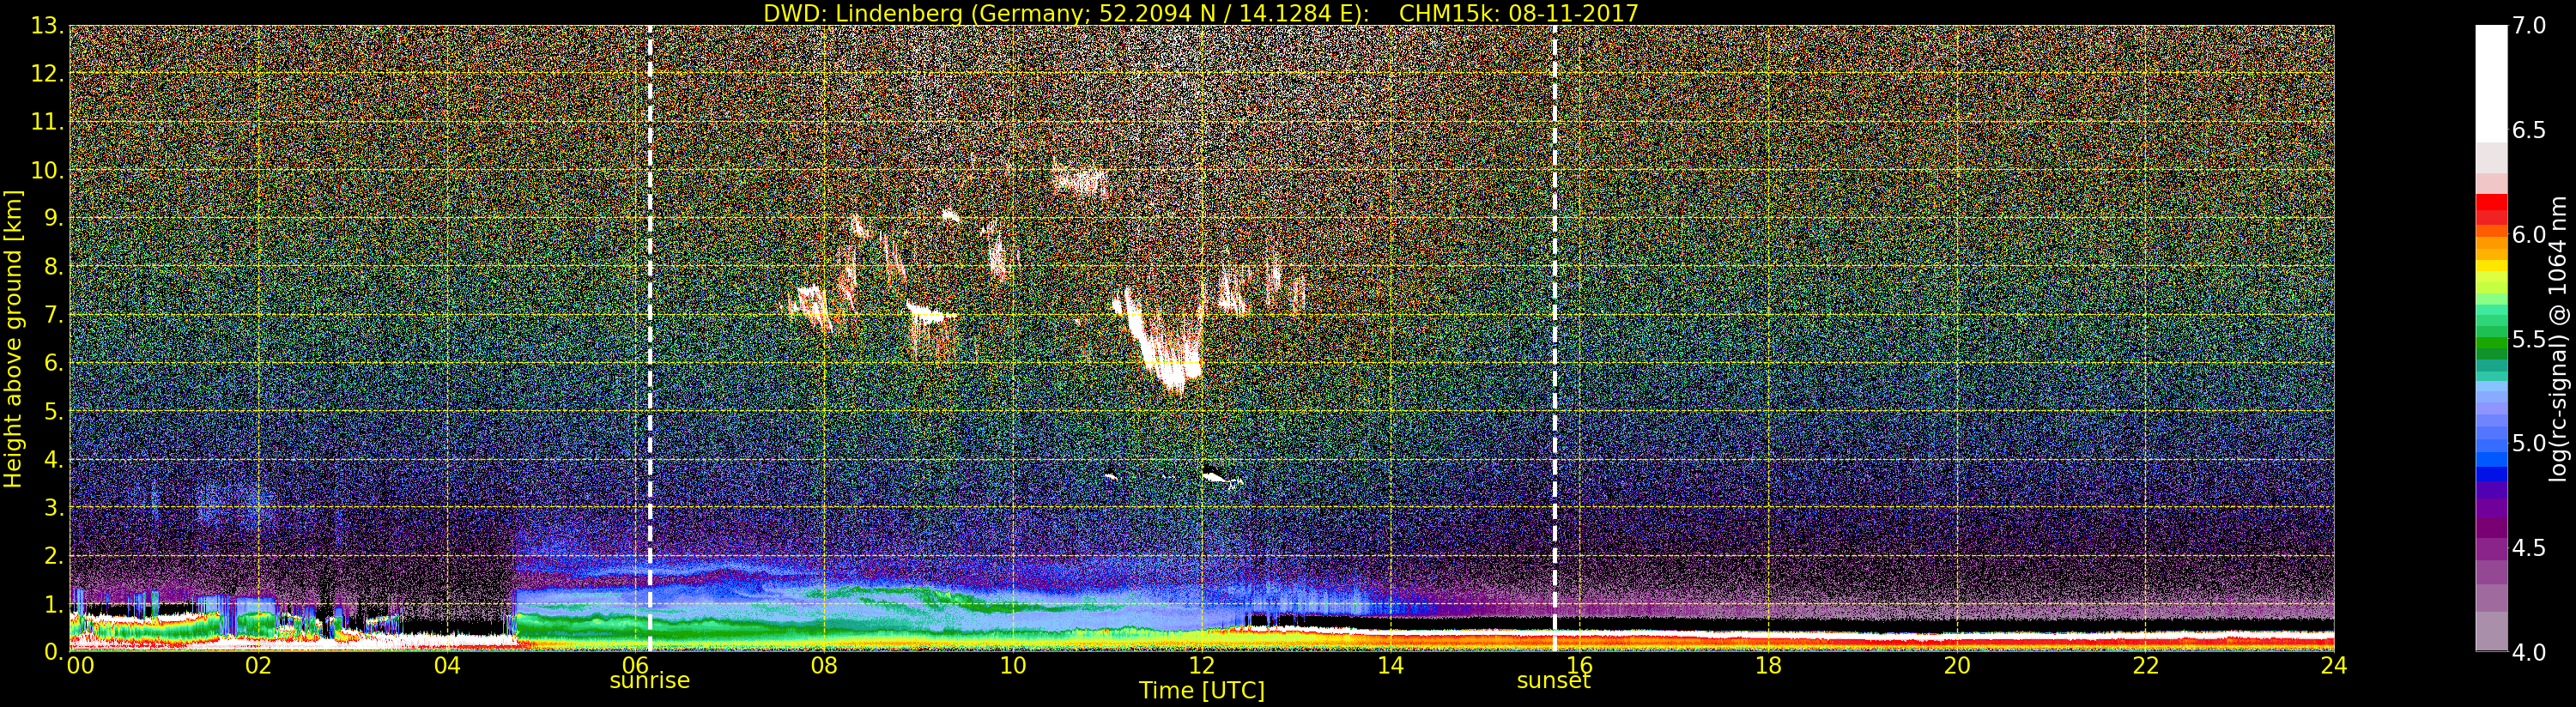Click the time axis tick label '14'
Image resolution: width=2576 pixels, height=707 pixels.
coord(1390,665)
